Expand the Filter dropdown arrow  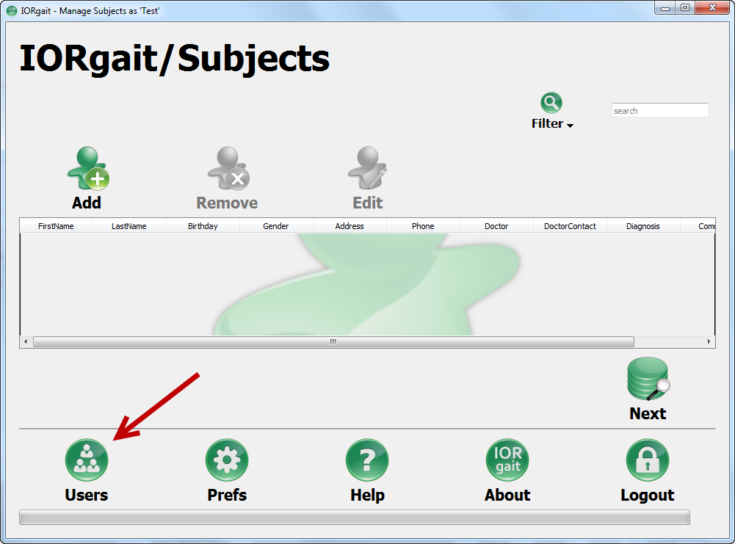coord(570,125)
